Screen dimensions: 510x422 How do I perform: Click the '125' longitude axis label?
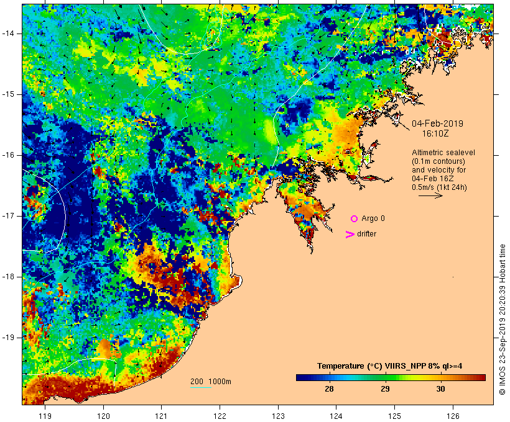click(394, 416)
